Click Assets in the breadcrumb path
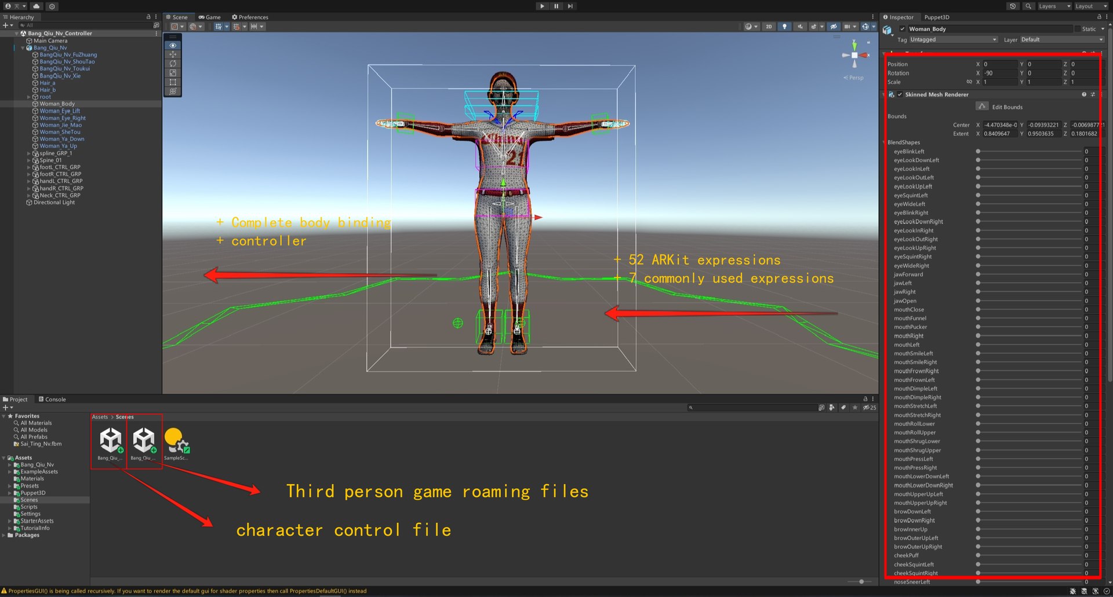 coord(100,417)
